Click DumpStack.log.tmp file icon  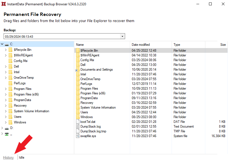pyautogui.click(x=78, y=131)
